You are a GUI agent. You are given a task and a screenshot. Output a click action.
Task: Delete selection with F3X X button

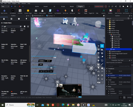[98, 75]
